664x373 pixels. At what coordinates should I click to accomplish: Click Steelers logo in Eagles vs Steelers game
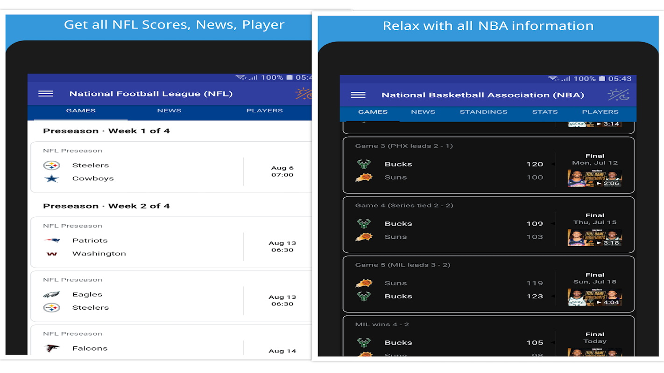tap(52, 308)
